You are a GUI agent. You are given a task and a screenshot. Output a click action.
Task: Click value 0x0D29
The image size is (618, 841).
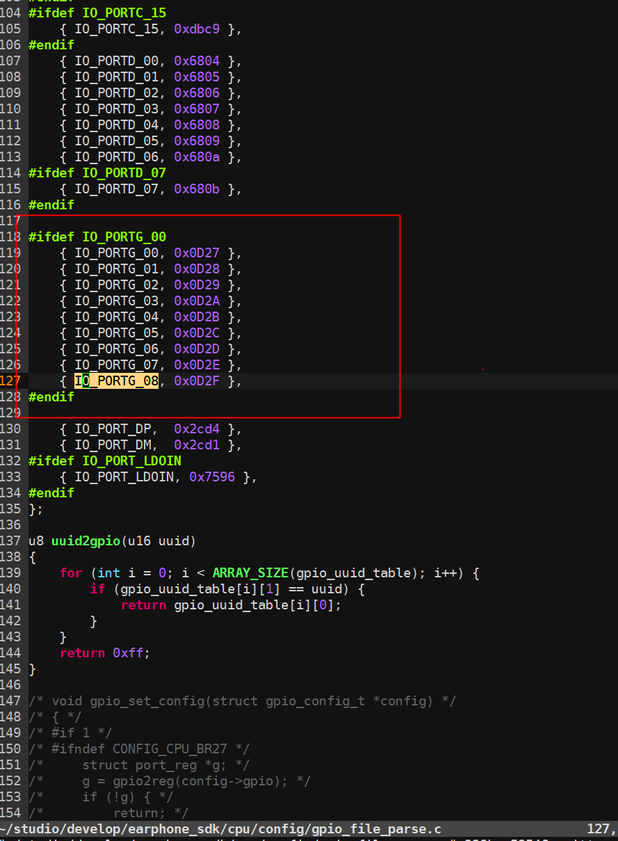point(197,285)
